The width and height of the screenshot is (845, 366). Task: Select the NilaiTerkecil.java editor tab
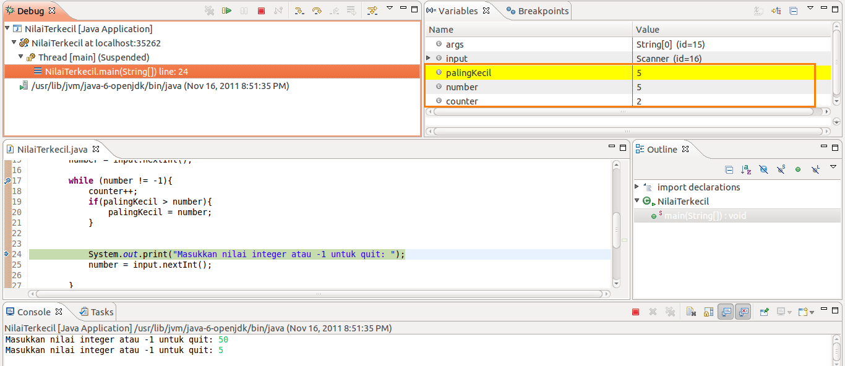click(53, 150)
